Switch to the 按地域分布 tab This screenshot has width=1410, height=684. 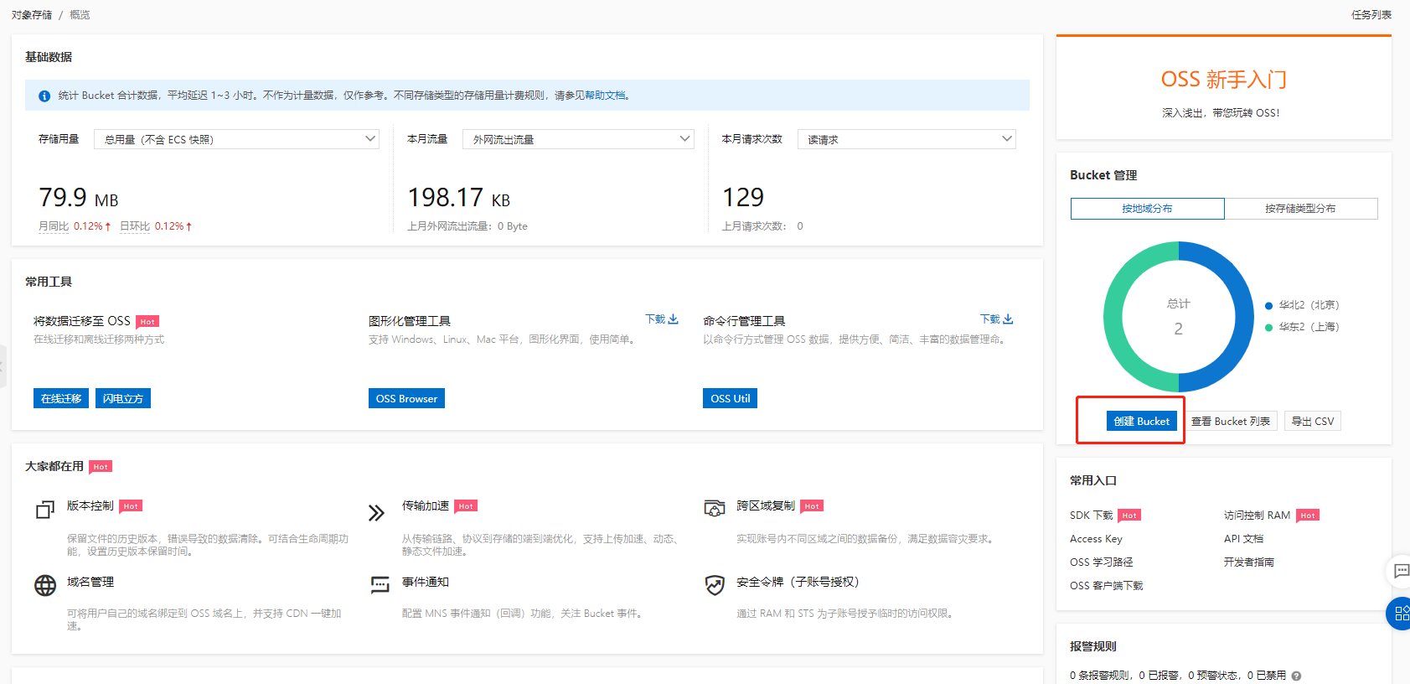coord(1148,209)
